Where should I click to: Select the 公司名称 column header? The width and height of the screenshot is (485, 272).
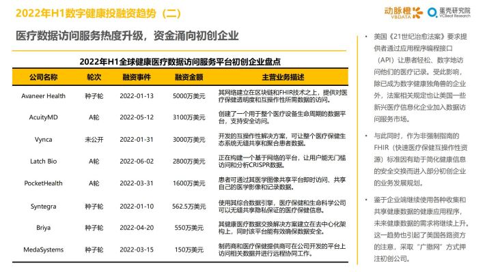(x=43, y=77)
